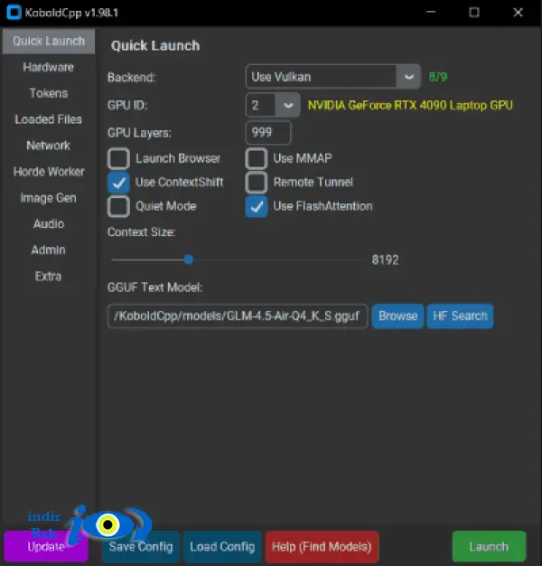The width and height of the screenshot is (542, 566).
Task: Click the KoboldCpp title bar icon
Action: (14, 13)
